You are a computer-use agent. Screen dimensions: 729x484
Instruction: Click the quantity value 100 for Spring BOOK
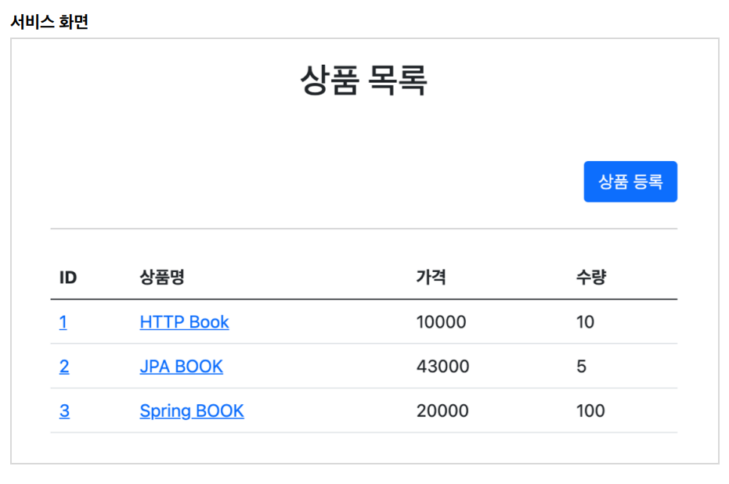[x=590, y=411]
